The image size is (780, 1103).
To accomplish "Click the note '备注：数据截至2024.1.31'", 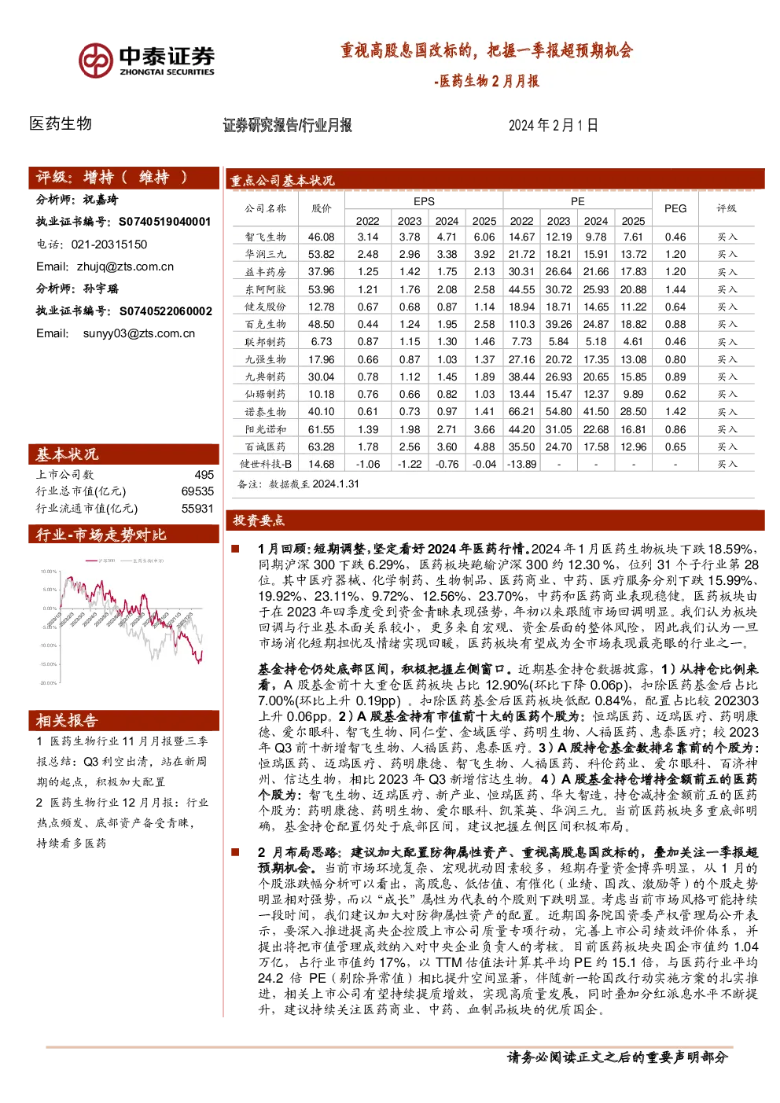I will pos(298,484).
